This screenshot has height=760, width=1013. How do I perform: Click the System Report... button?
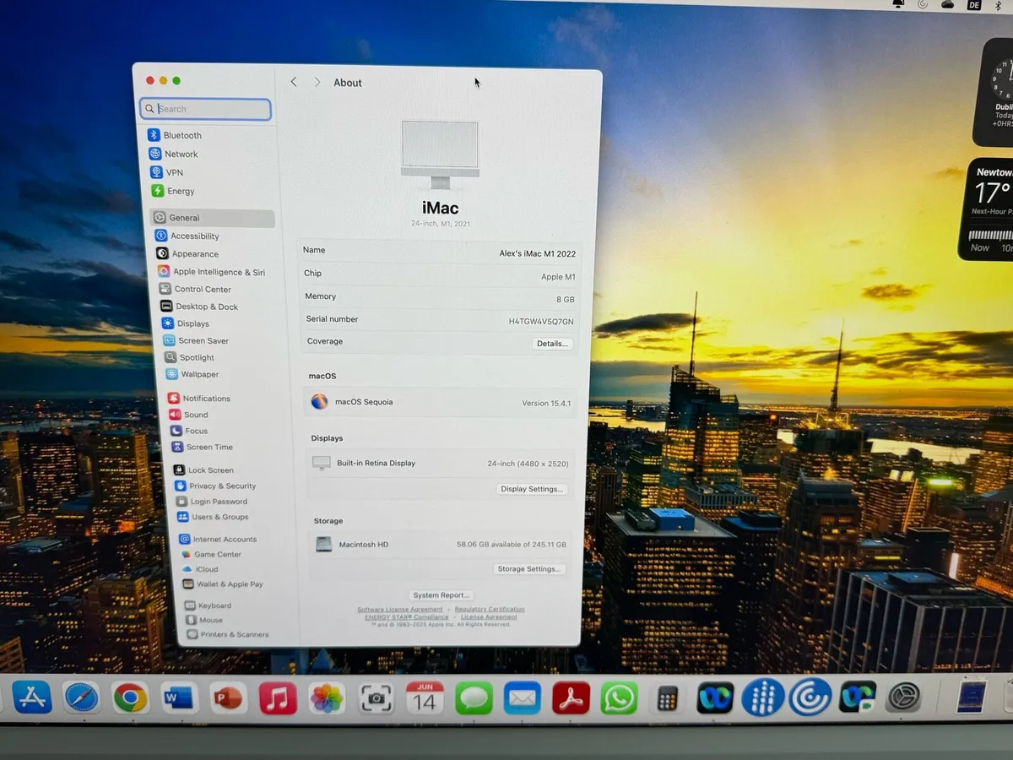click(x=441, y=595)
